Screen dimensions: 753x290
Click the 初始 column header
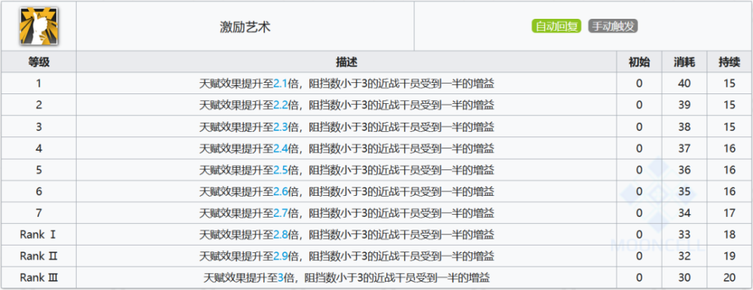pyautogui.click(x=639, y=62)
